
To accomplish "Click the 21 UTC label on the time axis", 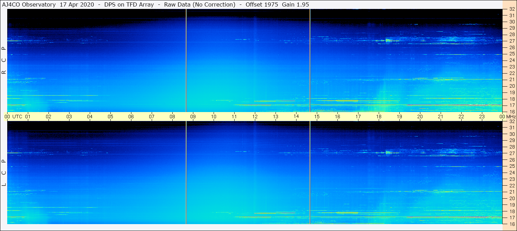I will 441,117.
